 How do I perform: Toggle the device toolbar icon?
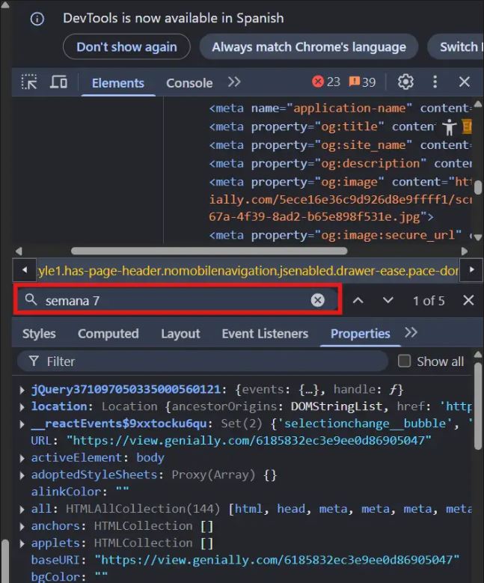point(58,82)
